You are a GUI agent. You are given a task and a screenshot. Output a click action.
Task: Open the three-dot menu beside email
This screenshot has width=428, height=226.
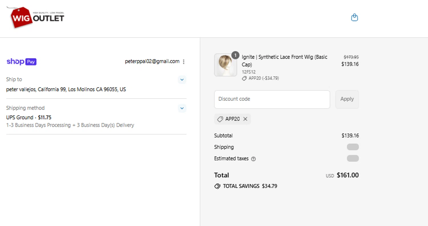tap(184, 61)
